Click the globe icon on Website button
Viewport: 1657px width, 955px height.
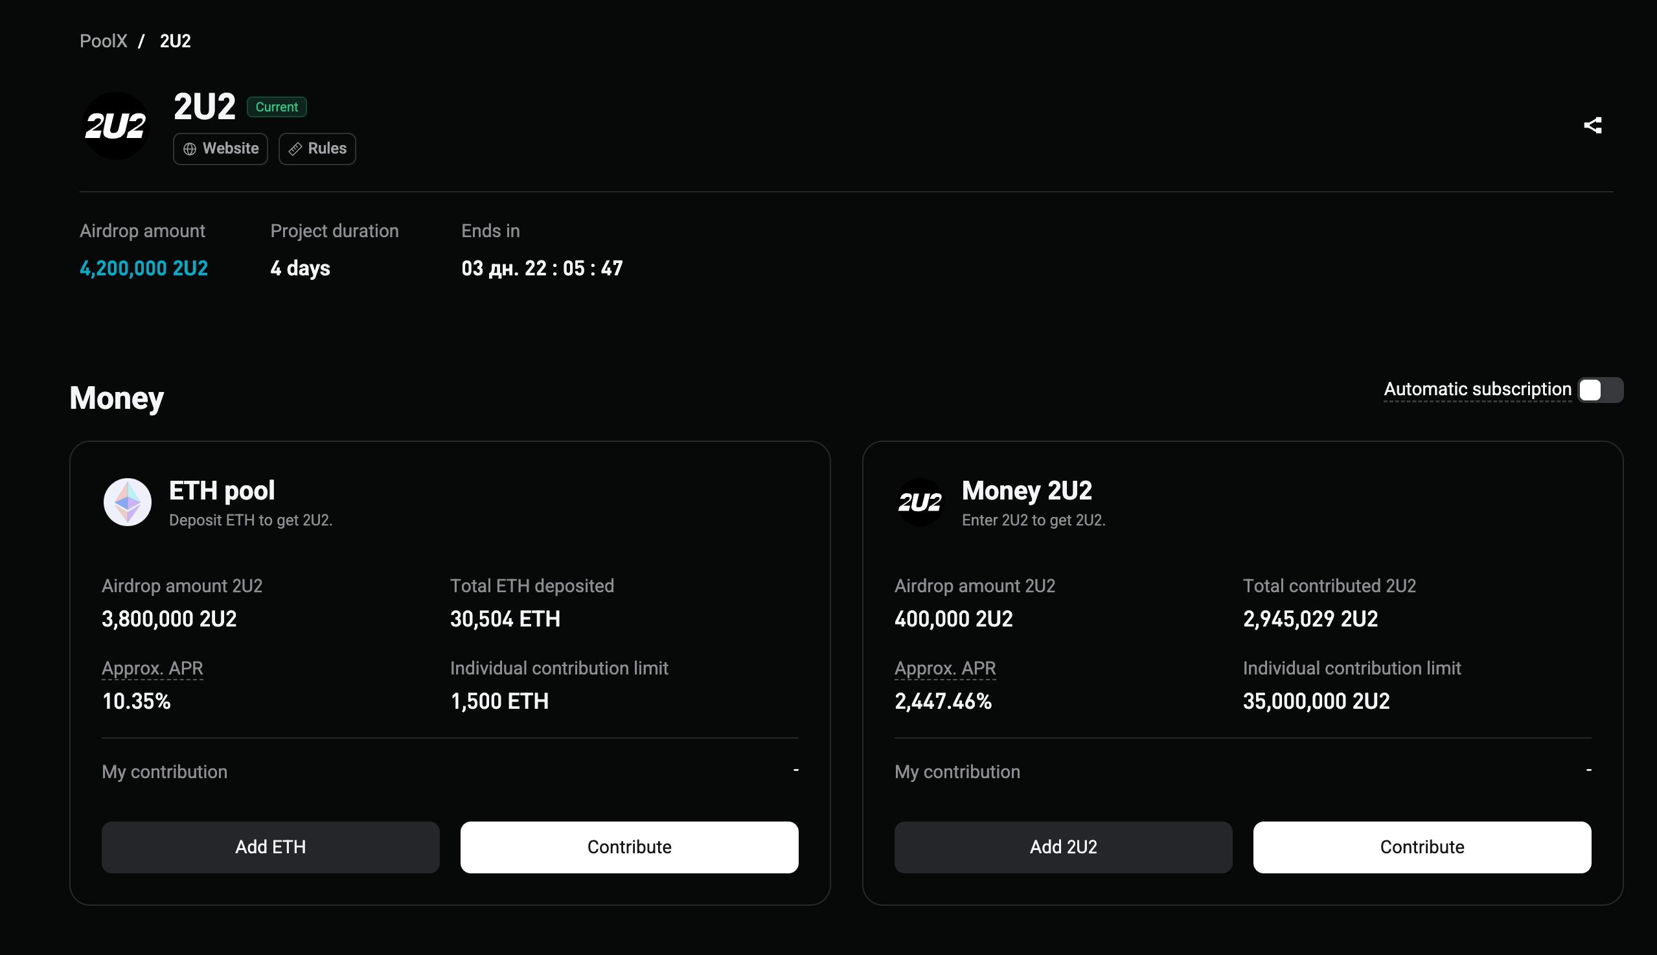click(x=190, y=150)
